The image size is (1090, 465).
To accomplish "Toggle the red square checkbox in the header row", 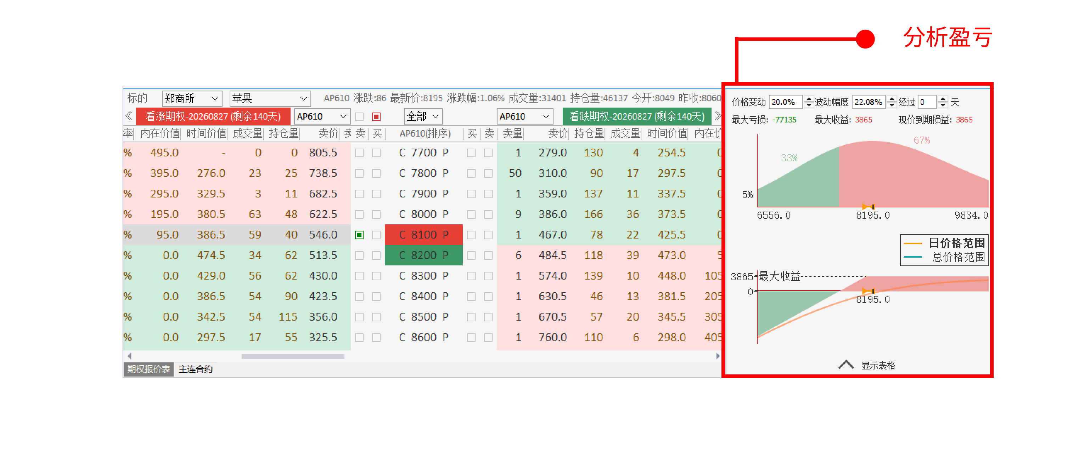I will pos(376,117).
